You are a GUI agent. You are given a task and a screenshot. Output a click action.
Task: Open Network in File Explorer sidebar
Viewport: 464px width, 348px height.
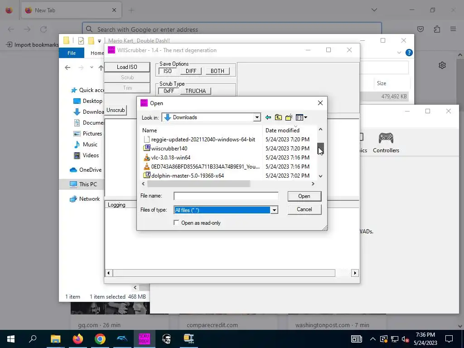(x=85, y=199)
